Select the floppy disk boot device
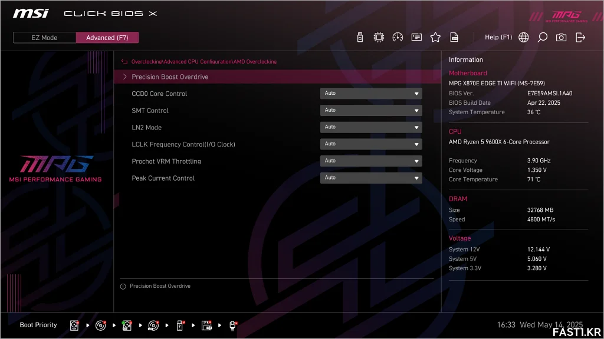 click(206, 325)
